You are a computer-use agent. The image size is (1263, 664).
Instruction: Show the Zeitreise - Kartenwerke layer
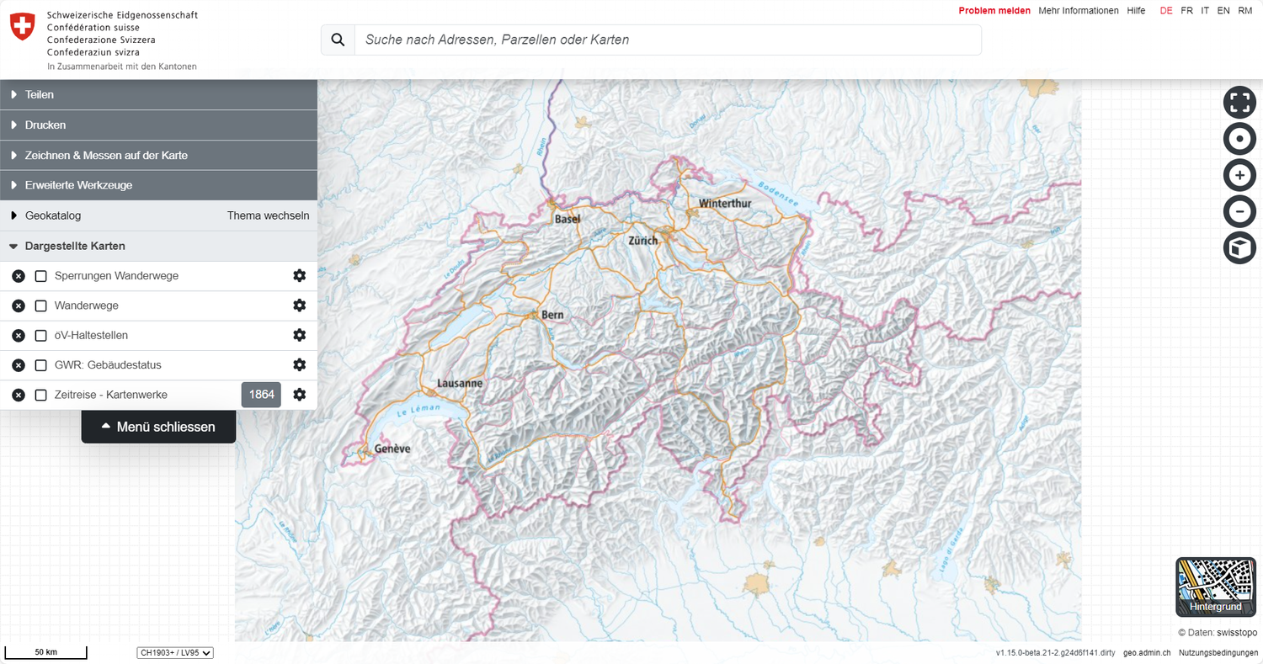(40, 396)
